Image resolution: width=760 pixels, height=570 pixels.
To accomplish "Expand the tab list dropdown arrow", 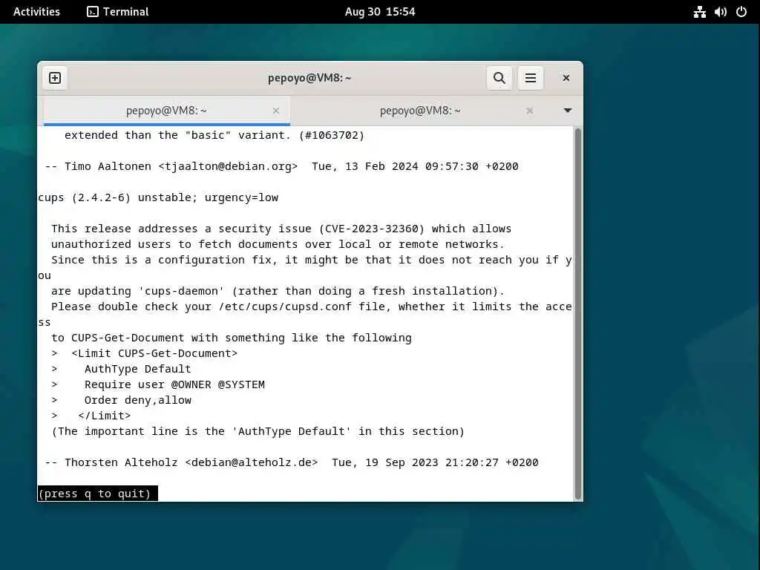I will tap(568, 111).
